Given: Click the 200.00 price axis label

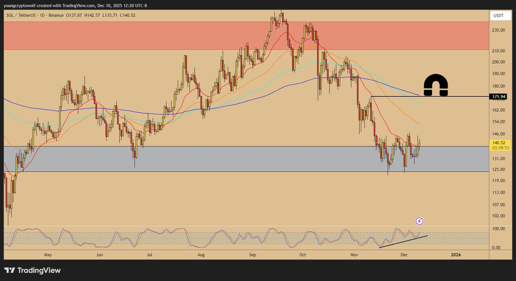Looking at the screenshot, I should click(x=499, y=62).
